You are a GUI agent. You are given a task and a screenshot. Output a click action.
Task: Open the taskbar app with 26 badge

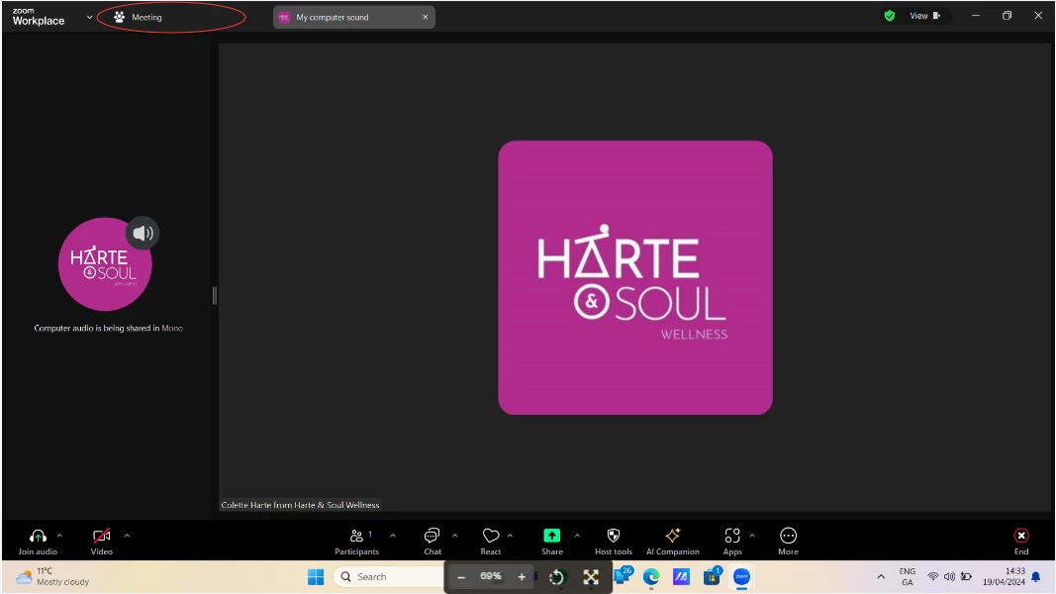click(624, 576)
